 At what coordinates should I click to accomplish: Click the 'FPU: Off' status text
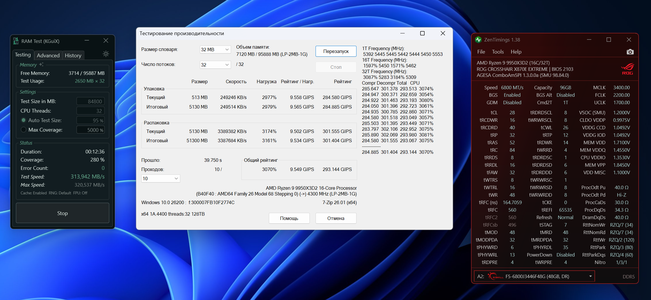pos(80,193)
